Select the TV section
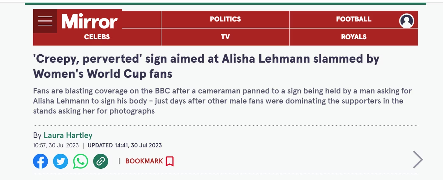The image size is (443, 180). pos(225,37)
